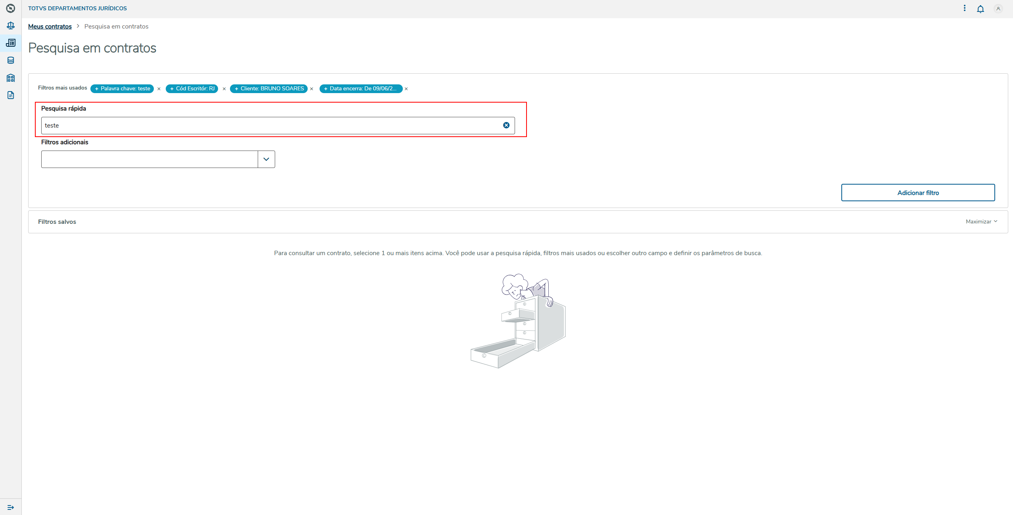Expand sidebar using bottom arrow icon
Viewport: 1013px width, 515px height.
coord(11,507)
